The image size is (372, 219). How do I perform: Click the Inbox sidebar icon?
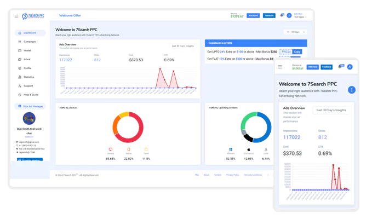coord(20,60)
